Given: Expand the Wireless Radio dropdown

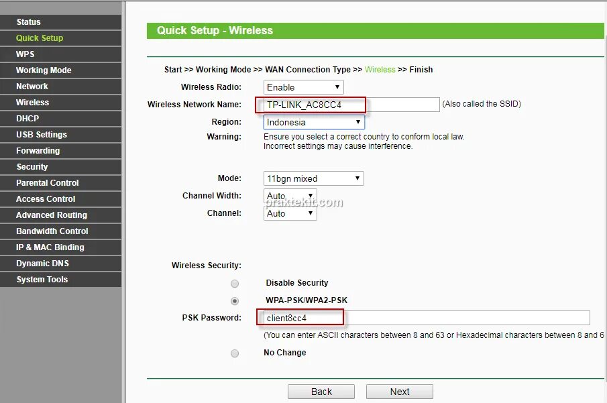Looking at the screenshot, I should (303, 87).
